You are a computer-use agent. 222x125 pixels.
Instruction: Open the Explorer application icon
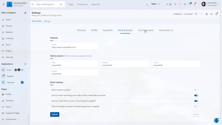tap(3, 76)
